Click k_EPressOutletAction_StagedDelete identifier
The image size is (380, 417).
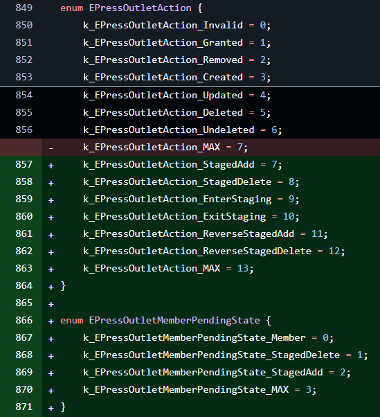coord(177,182)
